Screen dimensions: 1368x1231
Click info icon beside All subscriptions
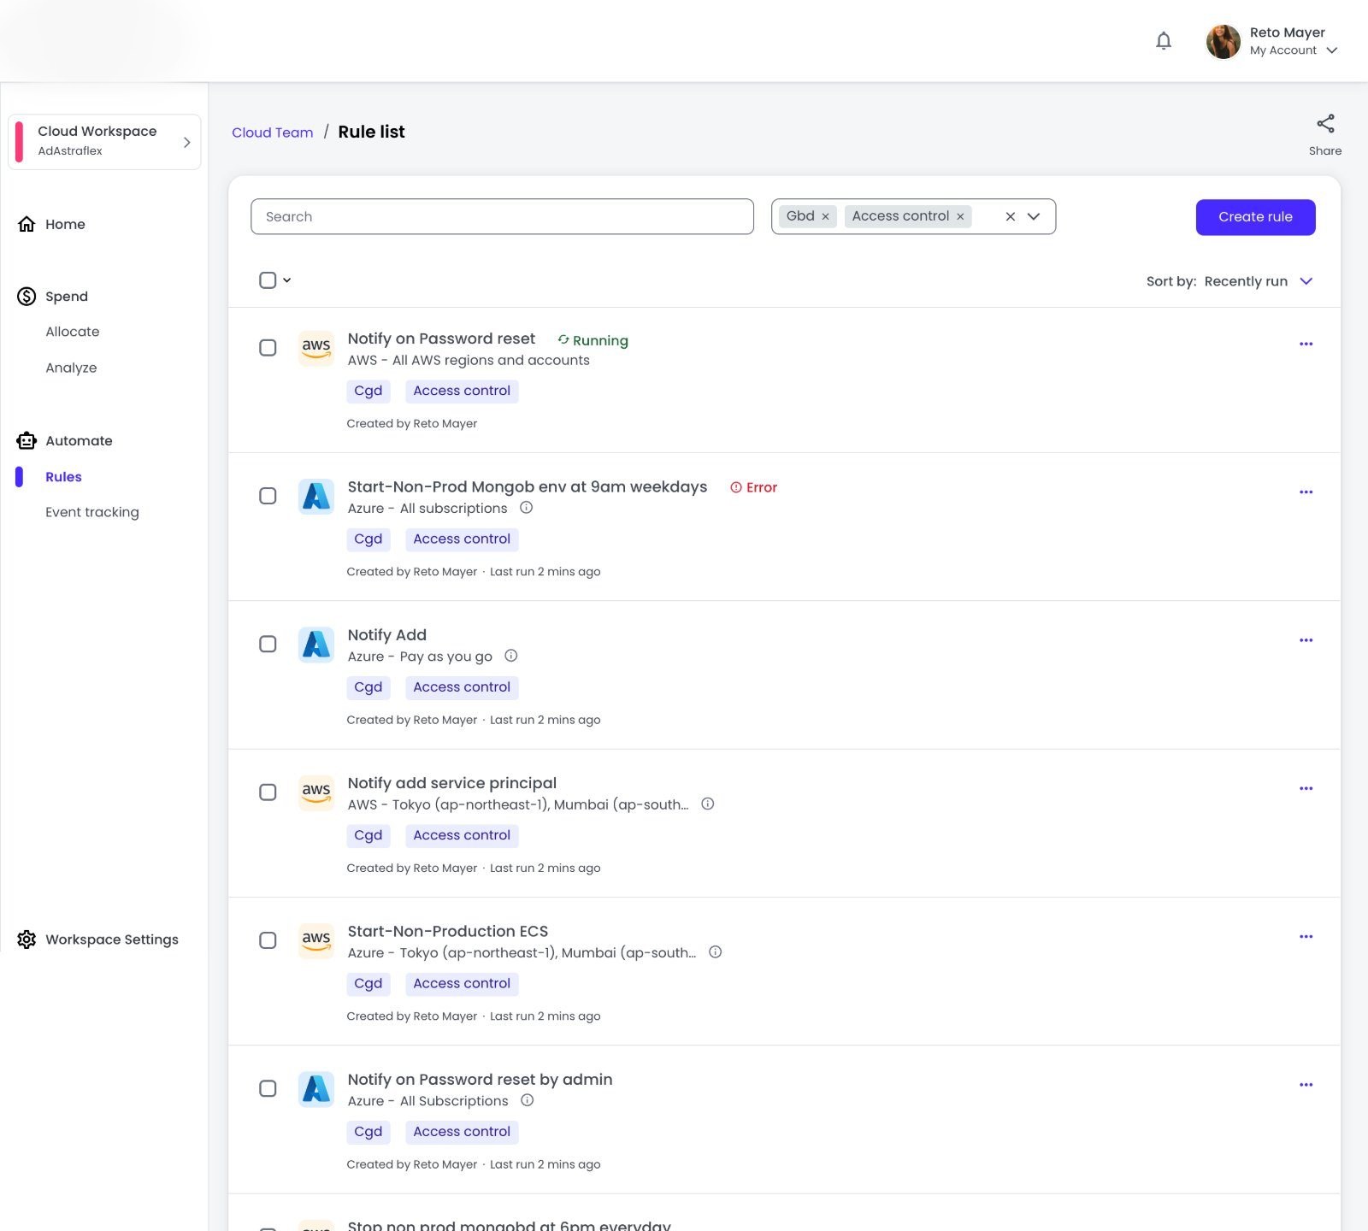pyautogui.click(x=527, y=508)
